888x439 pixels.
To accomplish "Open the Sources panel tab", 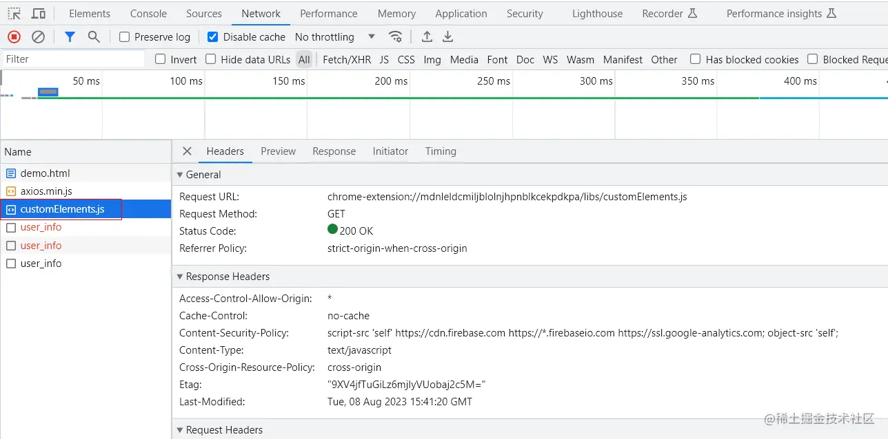I will pos(204,14).
